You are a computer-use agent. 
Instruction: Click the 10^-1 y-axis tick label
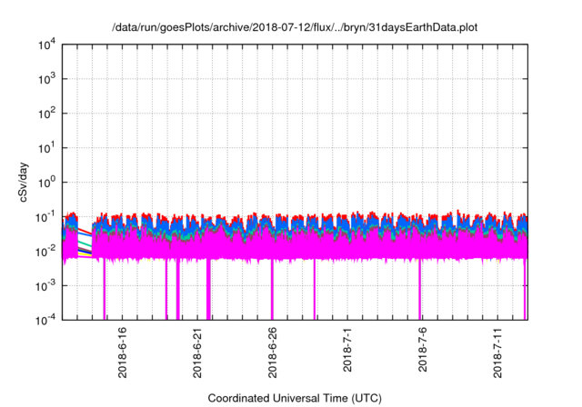click(x=45, y=217)
